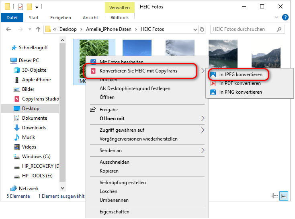Image resolution: width=295 pixels, height=219 pixels.
Task: Expand the Senden an submenu arrow
Action: 203,151
